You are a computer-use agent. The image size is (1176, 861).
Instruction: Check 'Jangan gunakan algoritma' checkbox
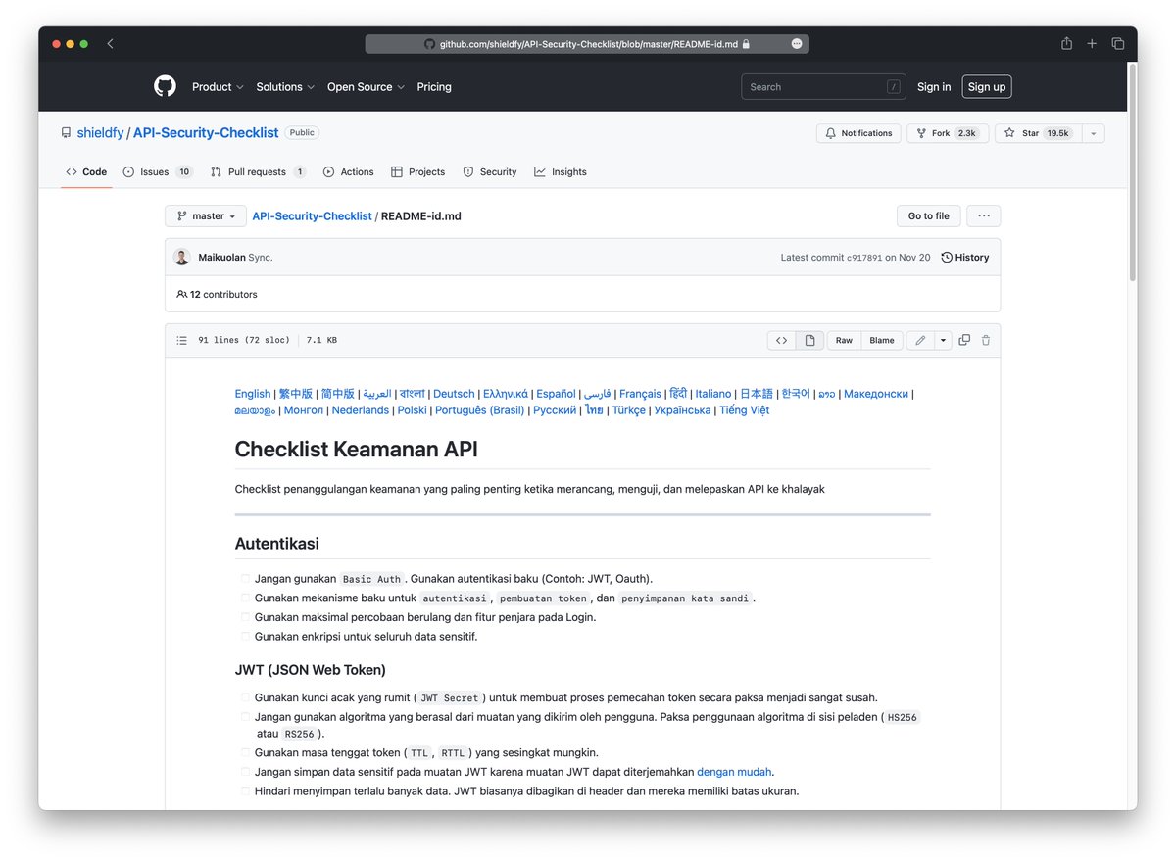click(x=246, y=717)
